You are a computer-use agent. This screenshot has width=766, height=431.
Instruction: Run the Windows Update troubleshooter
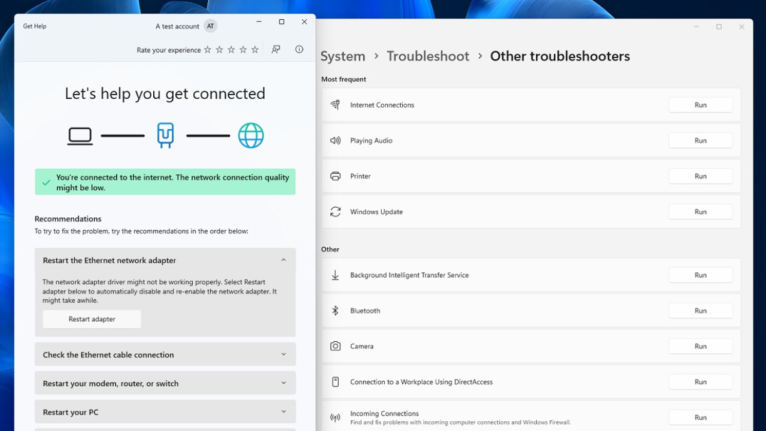700,212
